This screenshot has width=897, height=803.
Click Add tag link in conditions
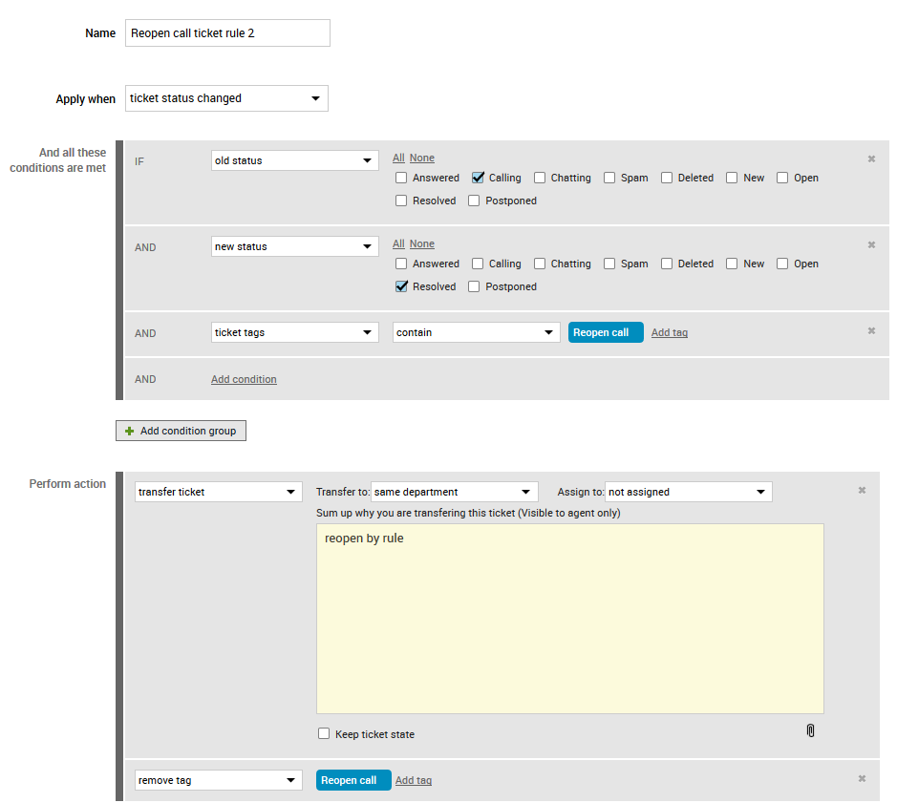pyautogui.click(x=669, y=332)
